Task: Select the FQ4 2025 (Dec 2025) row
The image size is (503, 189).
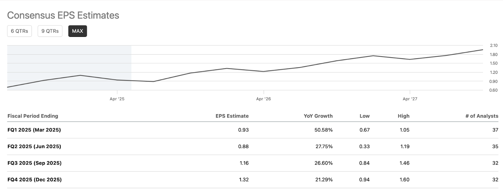Action: point(34,180)
